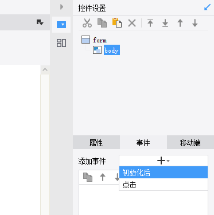Move widget up one level arrow
The height and width of the screenshot is (215, 214).
click(x=180, y=23)
